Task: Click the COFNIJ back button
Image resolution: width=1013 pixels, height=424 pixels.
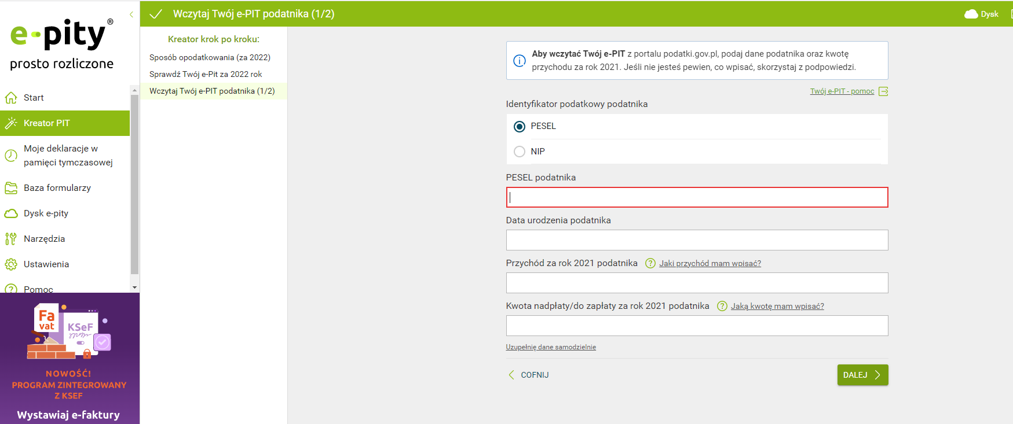Action: click(529, 375)
